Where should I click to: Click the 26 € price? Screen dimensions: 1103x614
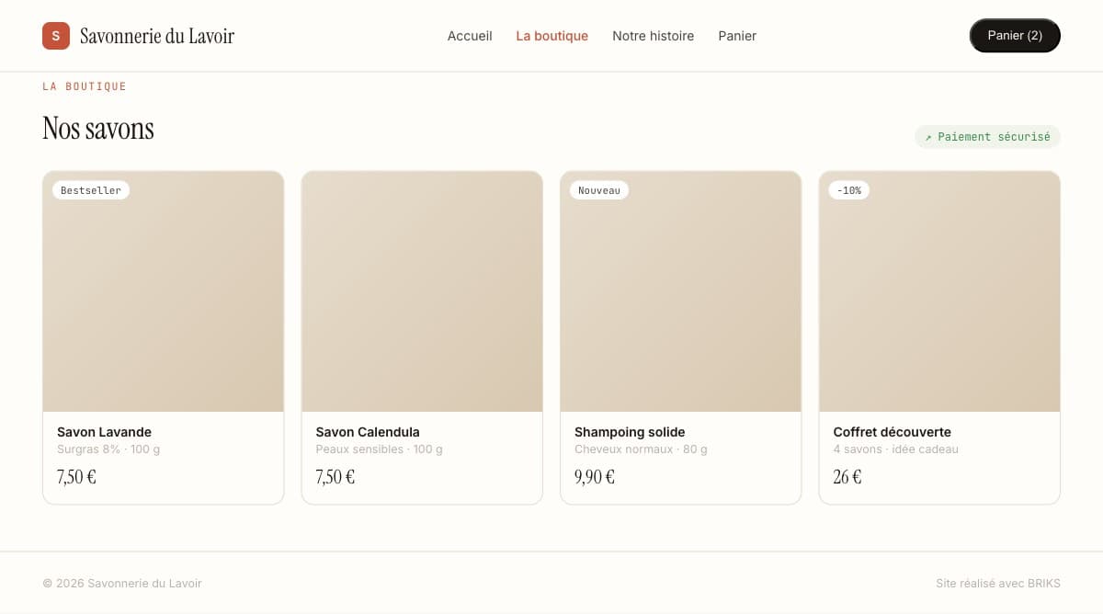847,477
